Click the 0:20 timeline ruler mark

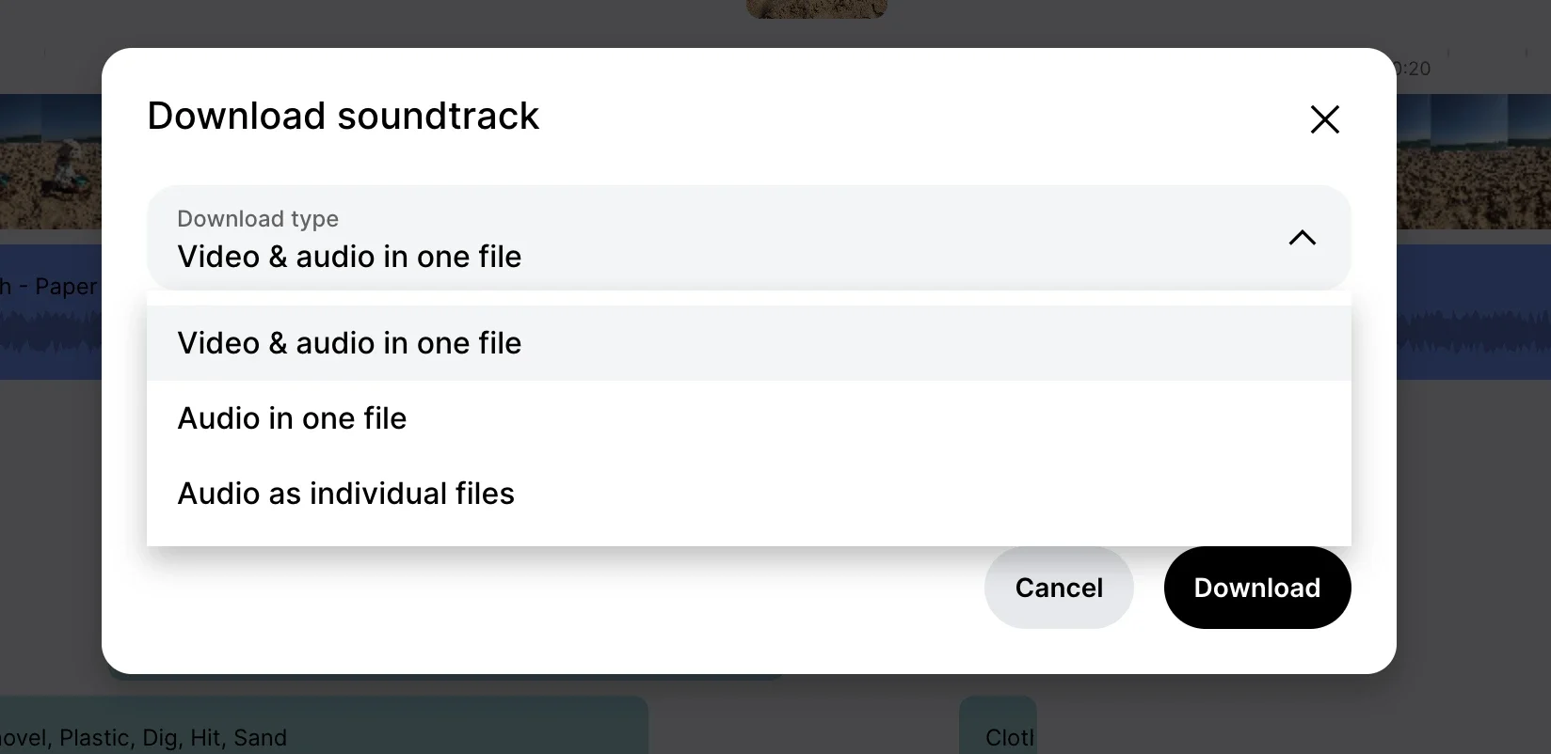[1413, 69]
